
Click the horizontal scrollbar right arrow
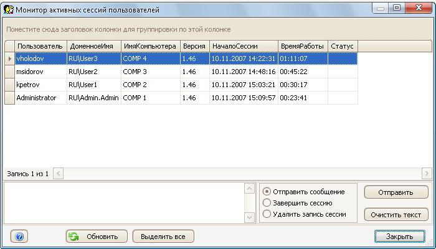pyautogui.click(x=427, y=174)
